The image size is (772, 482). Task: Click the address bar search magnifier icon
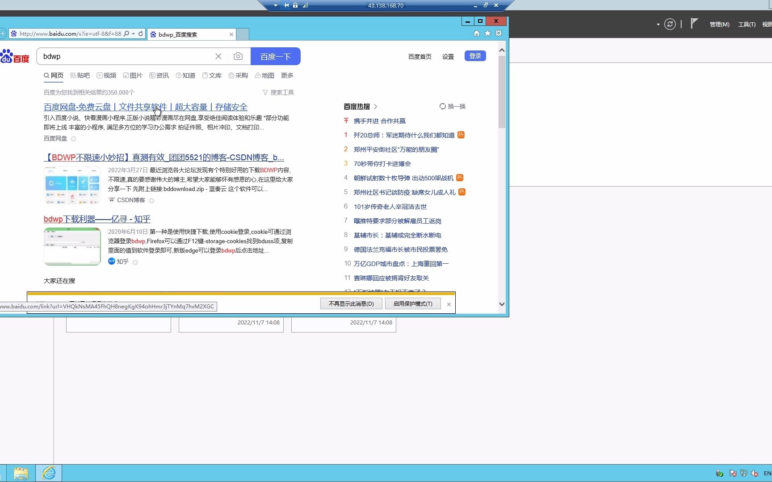coord(126,33)
